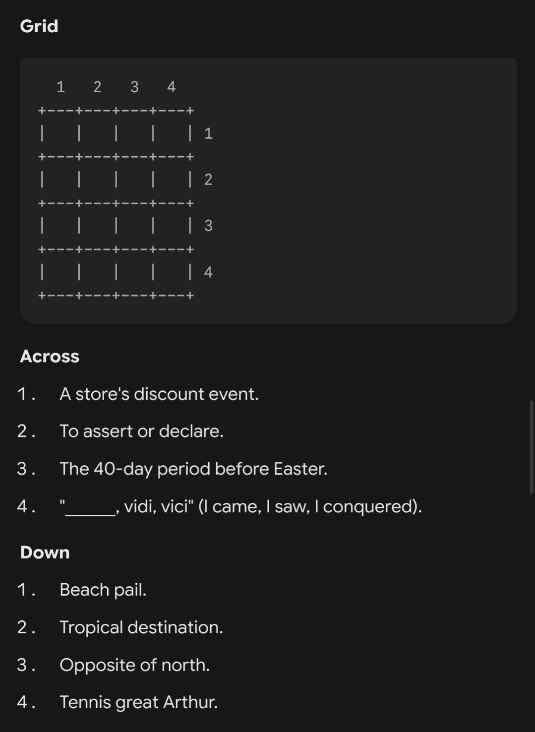Click the grid cell at row 2, column 2
The width and height of the screenshot is (535, 732).
98,180
